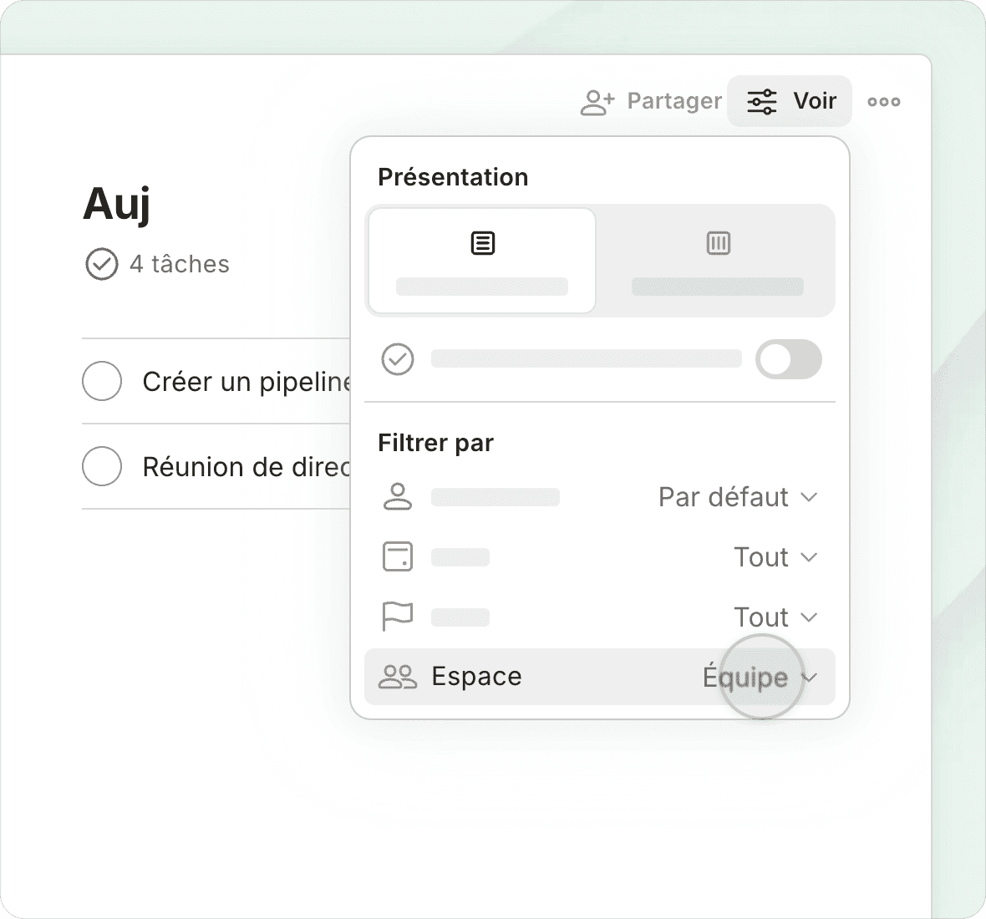Image resolution: width=986 pixels, height=919 pixels.
Task: Open the Voir sliders icon
Action: point(761,102)
